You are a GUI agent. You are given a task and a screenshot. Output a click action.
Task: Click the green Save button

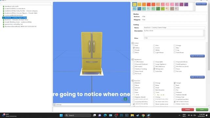[202, 109]
